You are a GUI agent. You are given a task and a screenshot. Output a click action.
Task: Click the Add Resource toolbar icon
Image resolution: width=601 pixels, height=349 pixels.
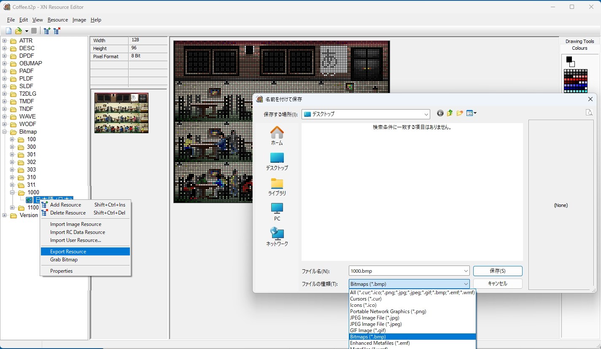(47, 31)
